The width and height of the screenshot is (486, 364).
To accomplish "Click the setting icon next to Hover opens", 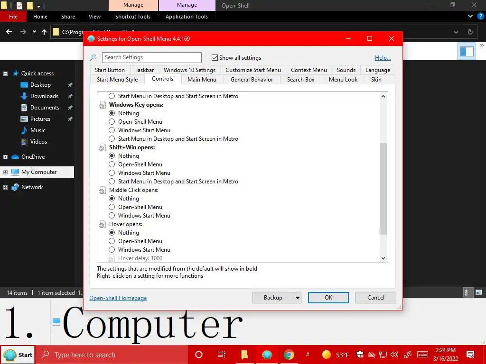I will pos(103,225).
